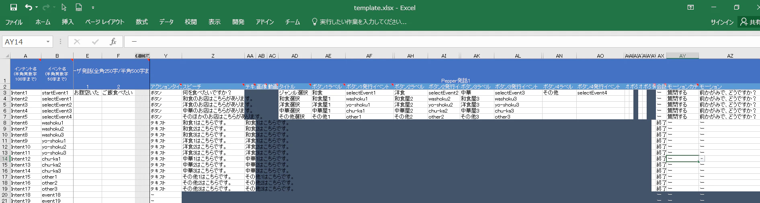Click the スピーチ header cell
Image resolution: width=760 pixels, height=203 pixels.
click(213, 86)
